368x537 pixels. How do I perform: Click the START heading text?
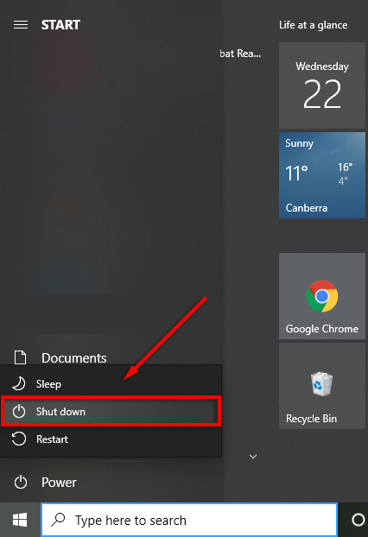60,25
